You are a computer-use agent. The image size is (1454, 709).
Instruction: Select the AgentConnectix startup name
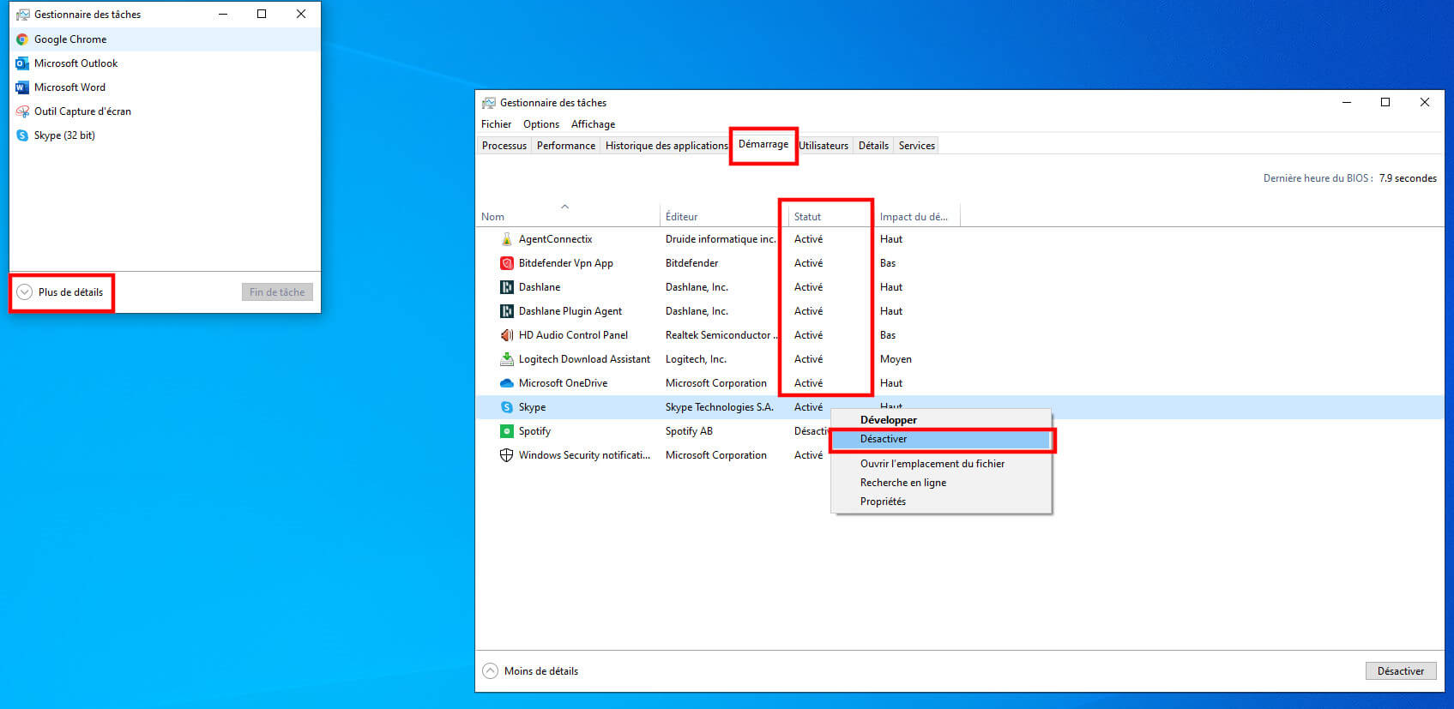[x=555, y=239]
